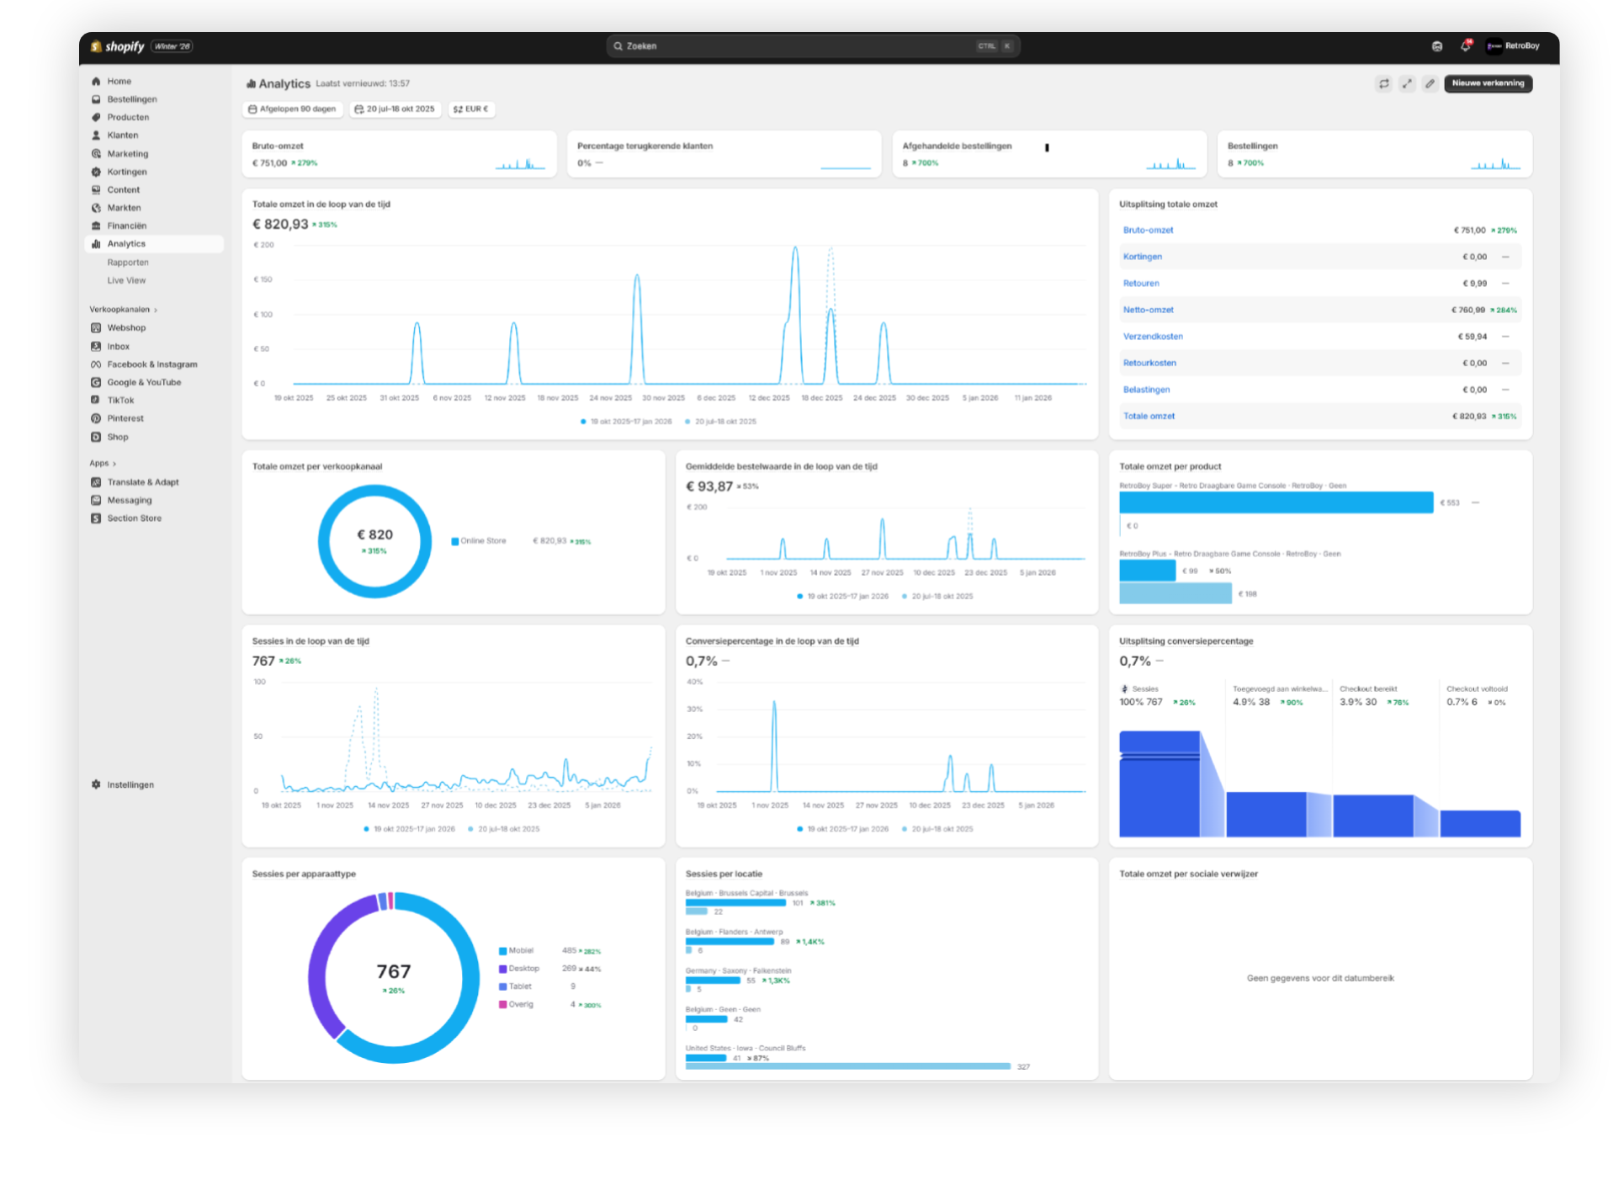Open Marketing from the sidebar

127,153
